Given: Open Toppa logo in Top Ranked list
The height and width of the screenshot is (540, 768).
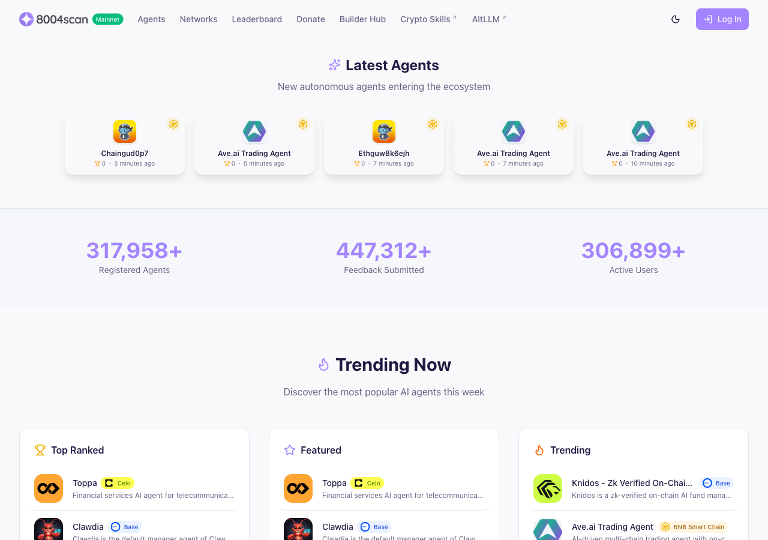Looking at the screenshot, I should tap(49, 488).
